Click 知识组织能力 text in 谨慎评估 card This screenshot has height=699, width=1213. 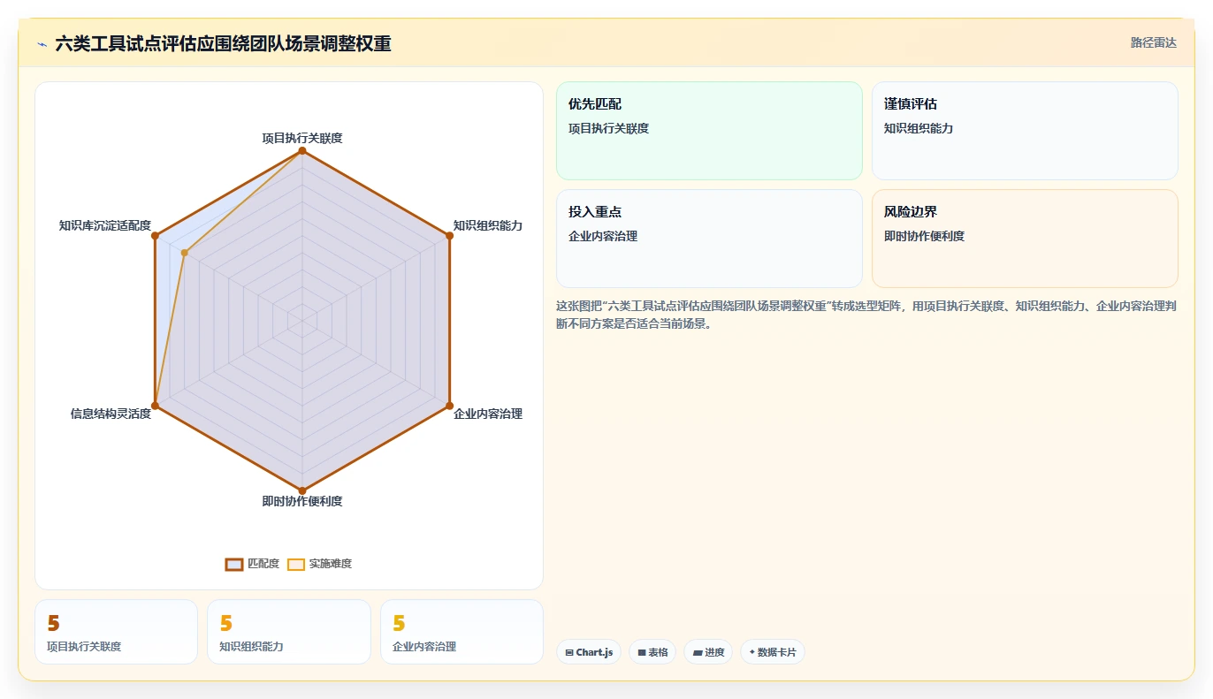pos(919,128)
